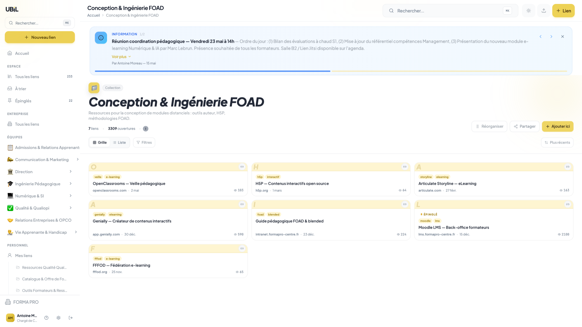Open Tous les liens under Entreprise
582x327 pixels.
(x=40, y=124)
